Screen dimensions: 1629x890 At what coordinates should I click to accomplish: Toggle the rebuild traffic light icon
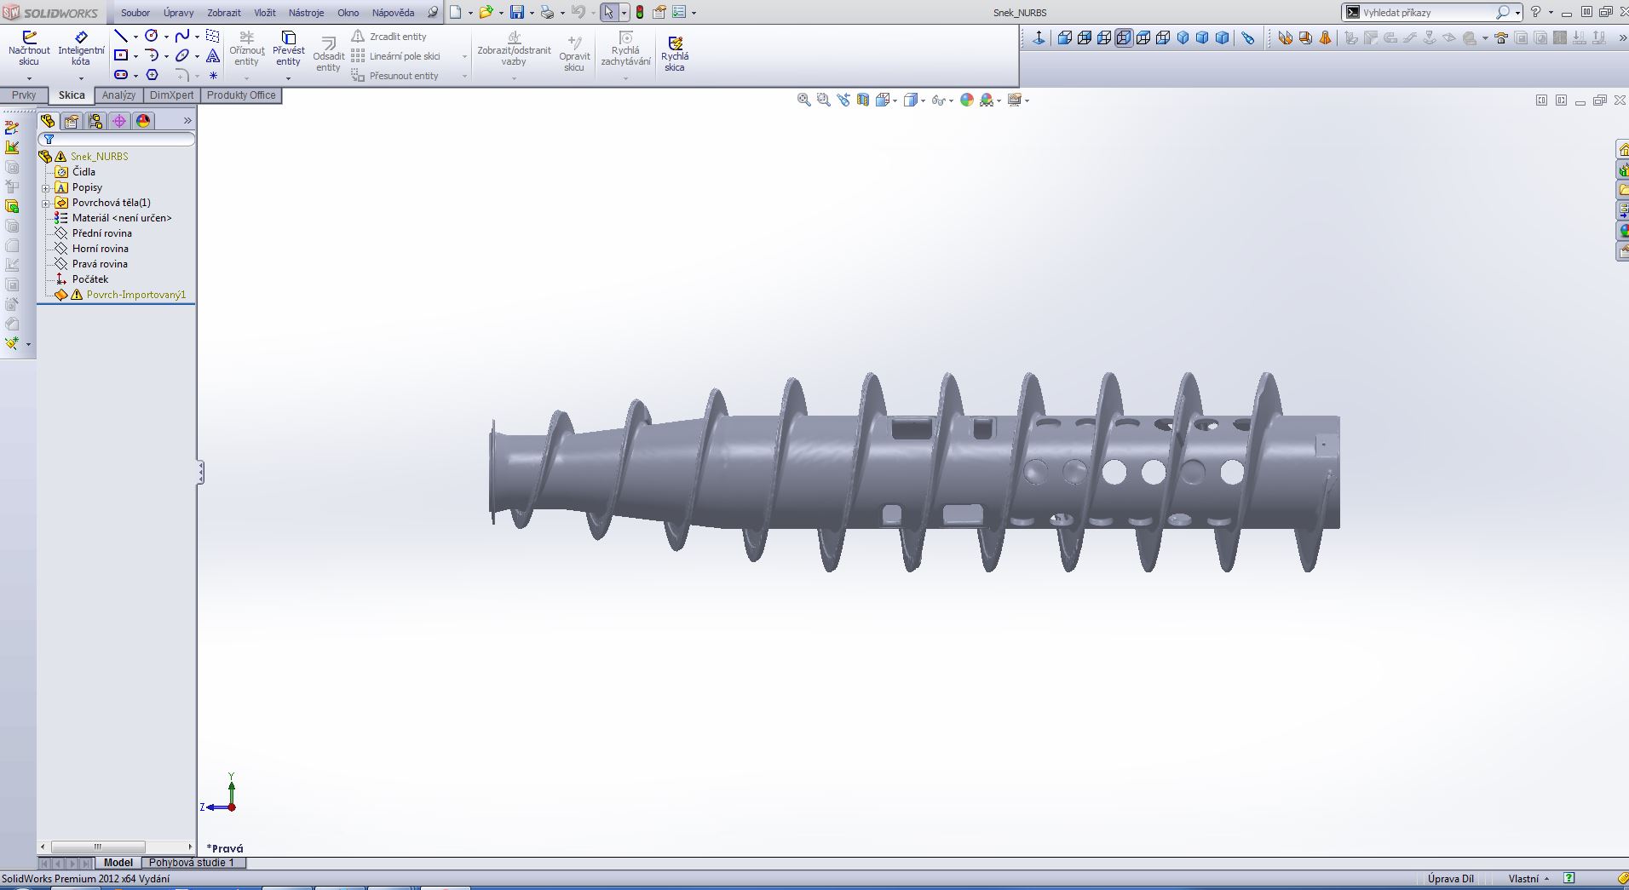pos(639,13)
